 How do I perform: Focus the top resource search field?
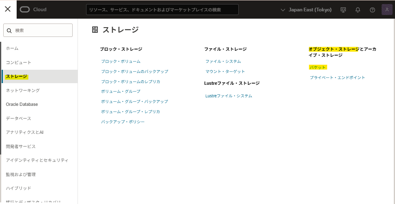tap(162, 10)
